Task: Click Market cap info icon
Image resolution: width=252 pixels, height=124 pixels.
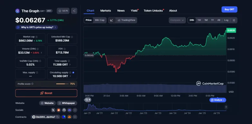Action: point(36,37)
